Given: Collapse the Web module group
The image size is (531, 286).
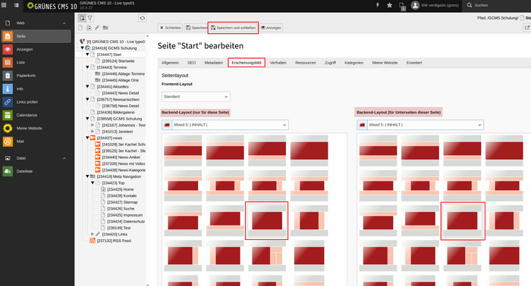Looking at the screenshot, I should click(x=64, y=23).
